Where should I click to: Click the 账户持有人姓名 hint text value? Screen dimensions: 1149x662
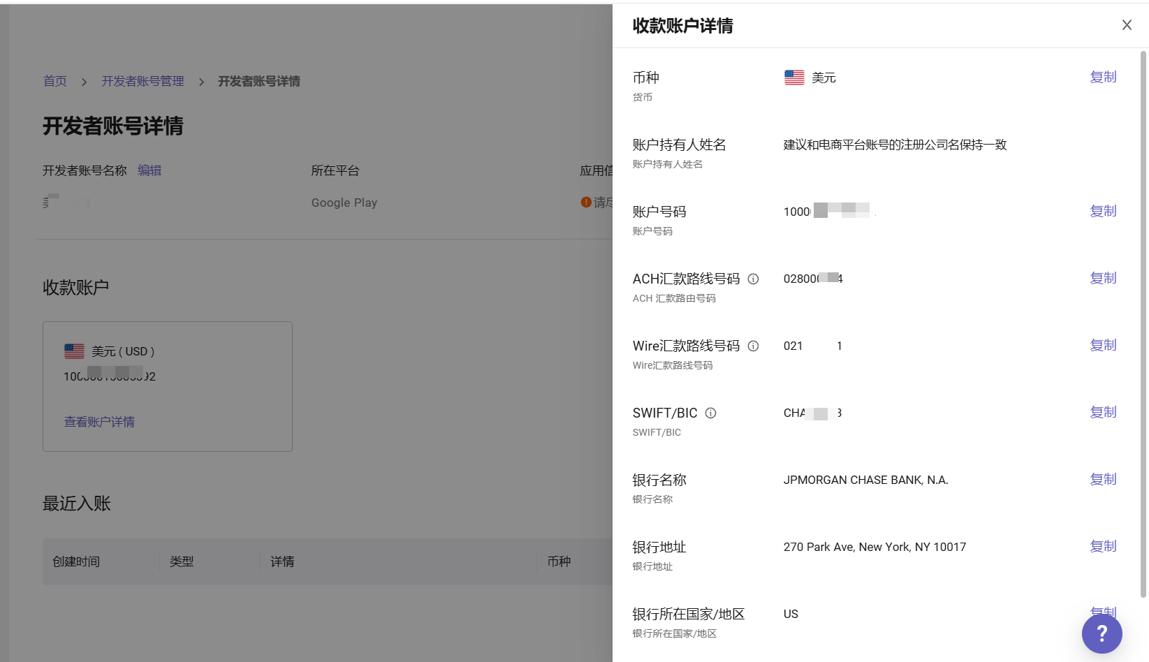point(895,145)
